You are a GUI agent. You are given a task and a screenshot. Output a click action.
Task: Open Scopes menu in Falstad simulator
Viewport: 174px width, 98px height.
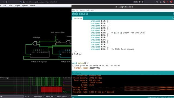17,6
